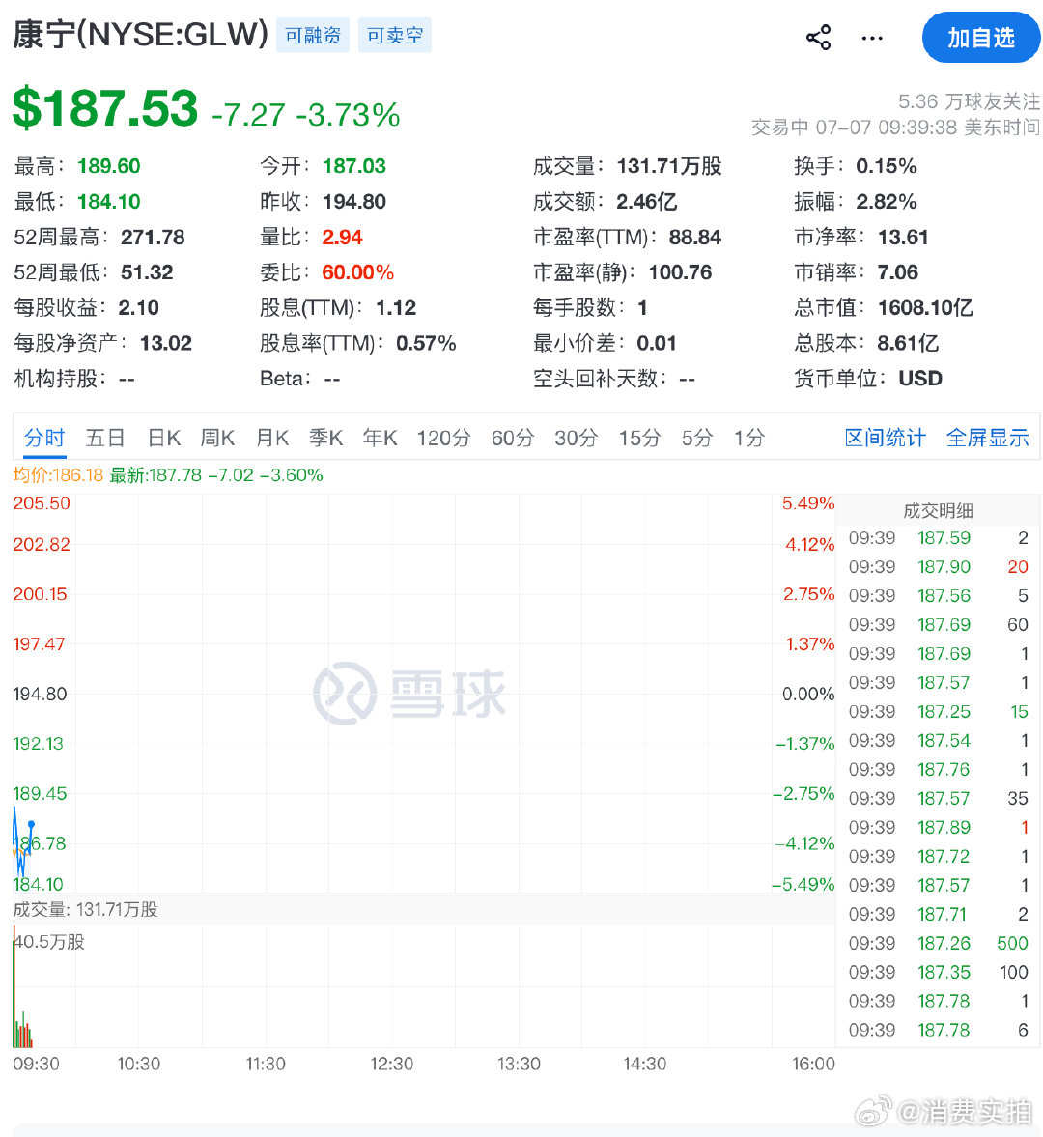Click the 每股净资产 value 13.02
1043x1137 pixels.
click(x=166, y=343)
